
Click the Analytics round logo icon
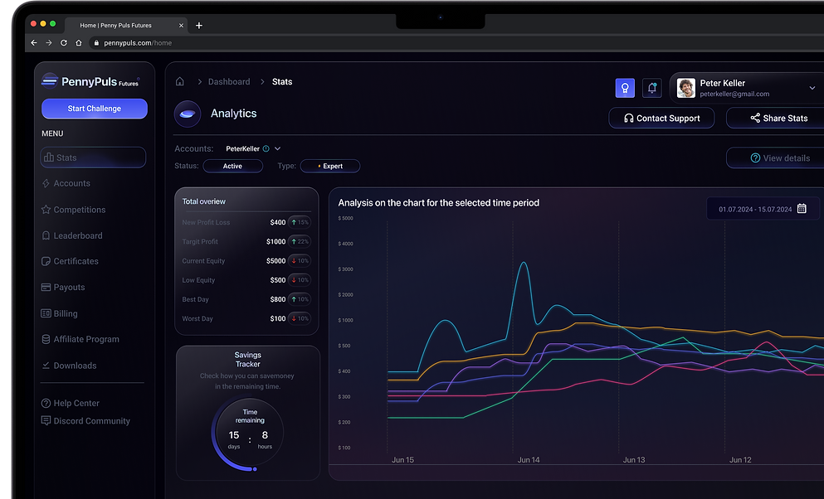tap(188, 114)
